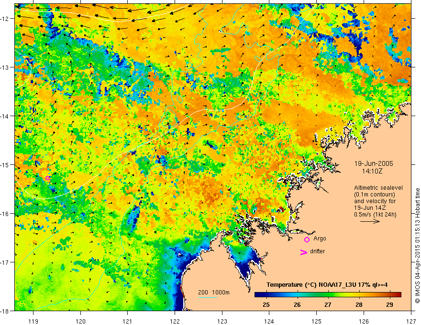Click the Argo legend circle symbol
The width and height of the screenshot is (421, 325).
tap(307, 239)
